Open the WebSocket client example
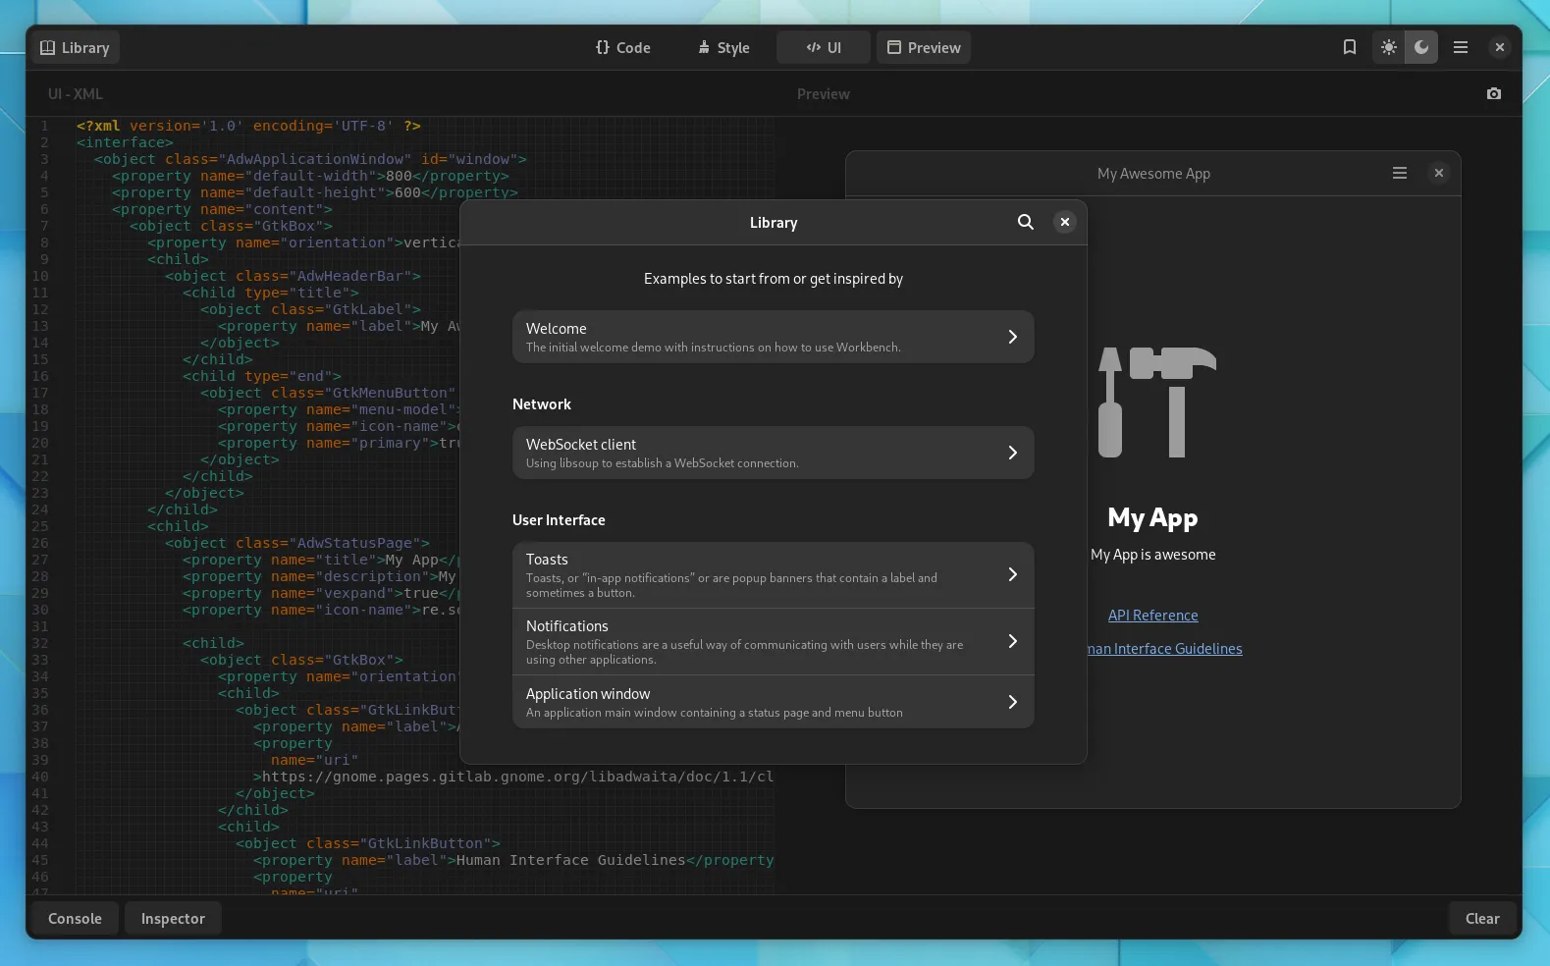Image resolution: width=1550 pixels, height=966 pixels. coord(773,453)
